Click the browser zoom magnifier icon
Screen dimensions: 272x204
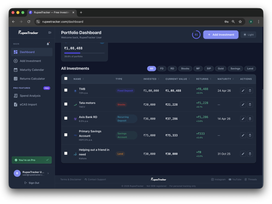[233, 22]
